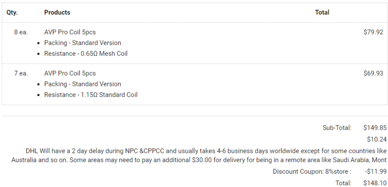Click the Total column header

322,12
